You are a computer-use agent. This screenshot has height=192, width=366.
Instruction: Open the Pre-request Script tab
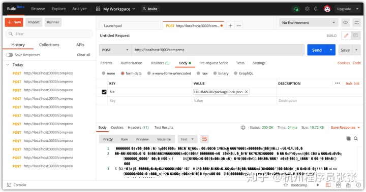(x=213, y=63)
